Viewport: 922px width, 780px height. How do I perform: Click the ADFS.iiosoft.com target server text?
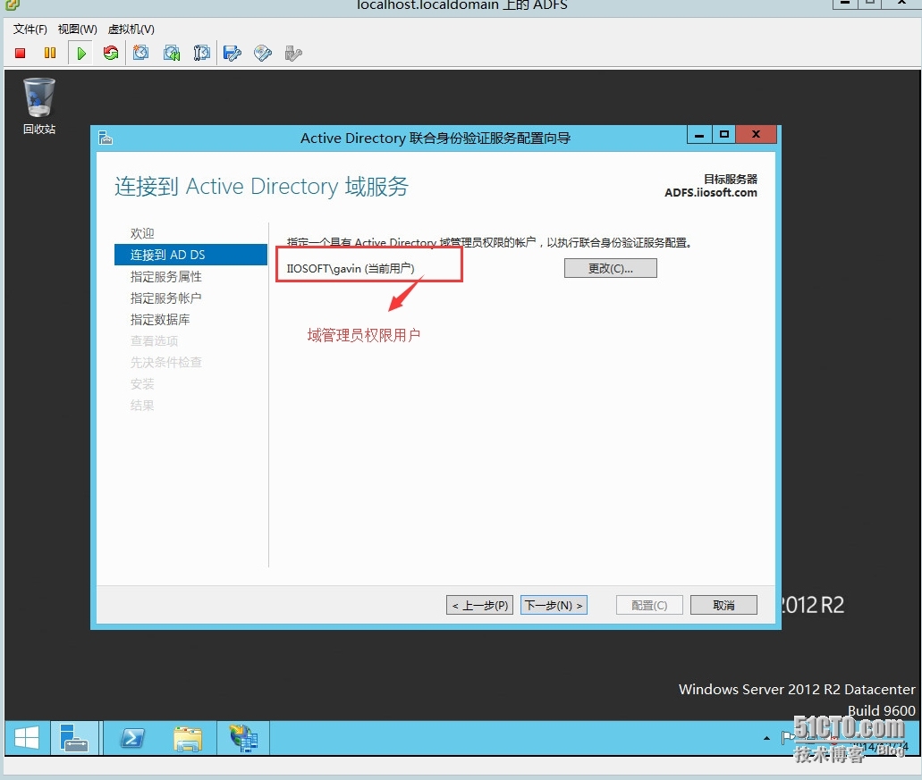click(711, 193)
